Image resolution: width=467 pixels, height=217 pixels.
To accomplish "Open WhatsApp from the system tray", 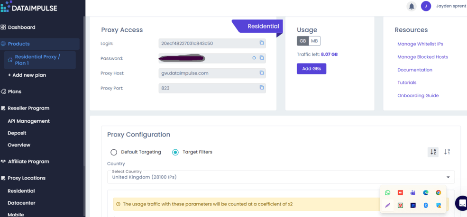I will 387,192.
